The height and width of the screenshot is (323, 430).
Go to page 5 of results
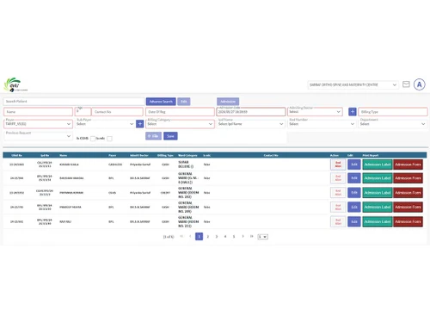(x=234, y=236)
